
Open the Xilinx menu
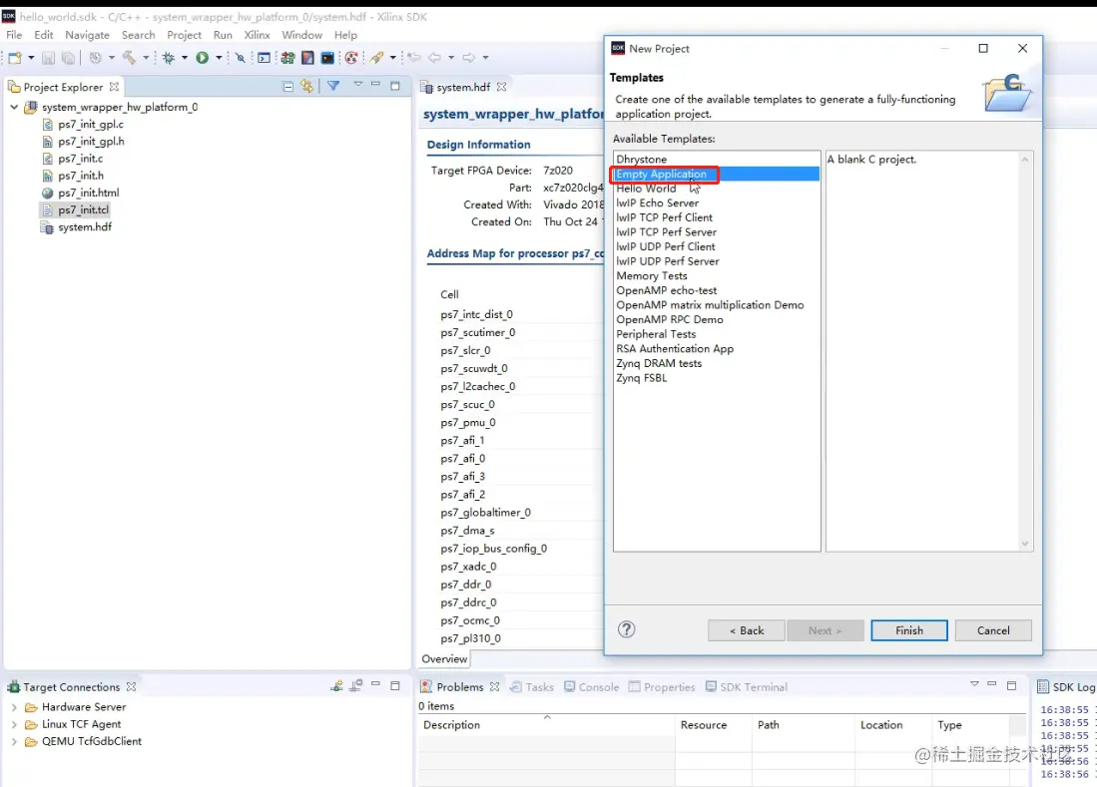pyautogui.click(x=257, y=35)
